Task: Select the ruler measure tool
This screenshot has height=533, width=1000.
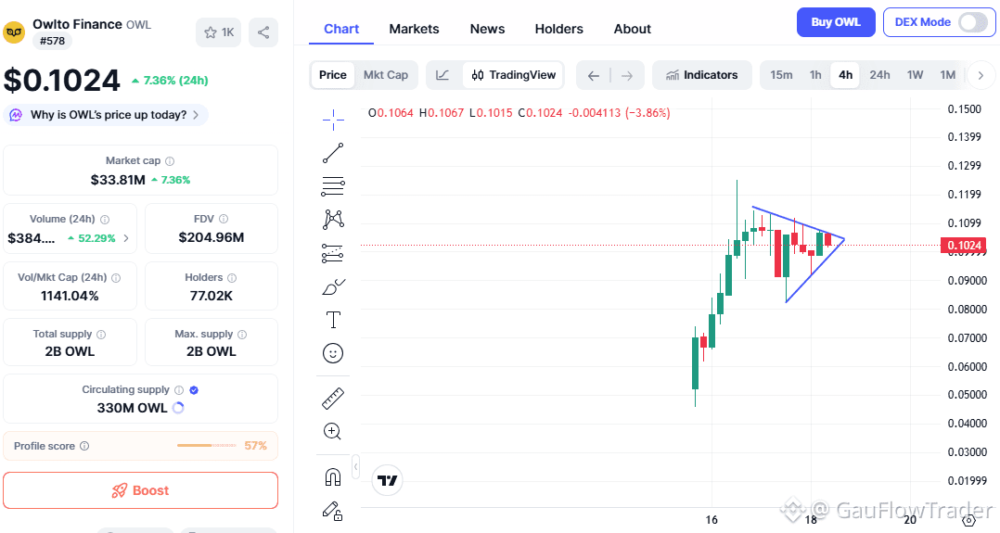Action: pyautogui.click(x=333, y=399)
